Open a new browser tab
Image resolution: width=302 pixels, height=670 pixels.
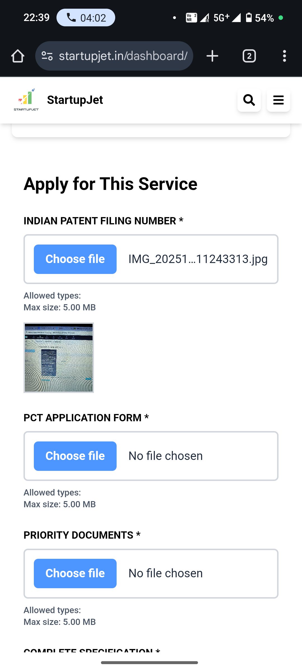pos(212,56)
